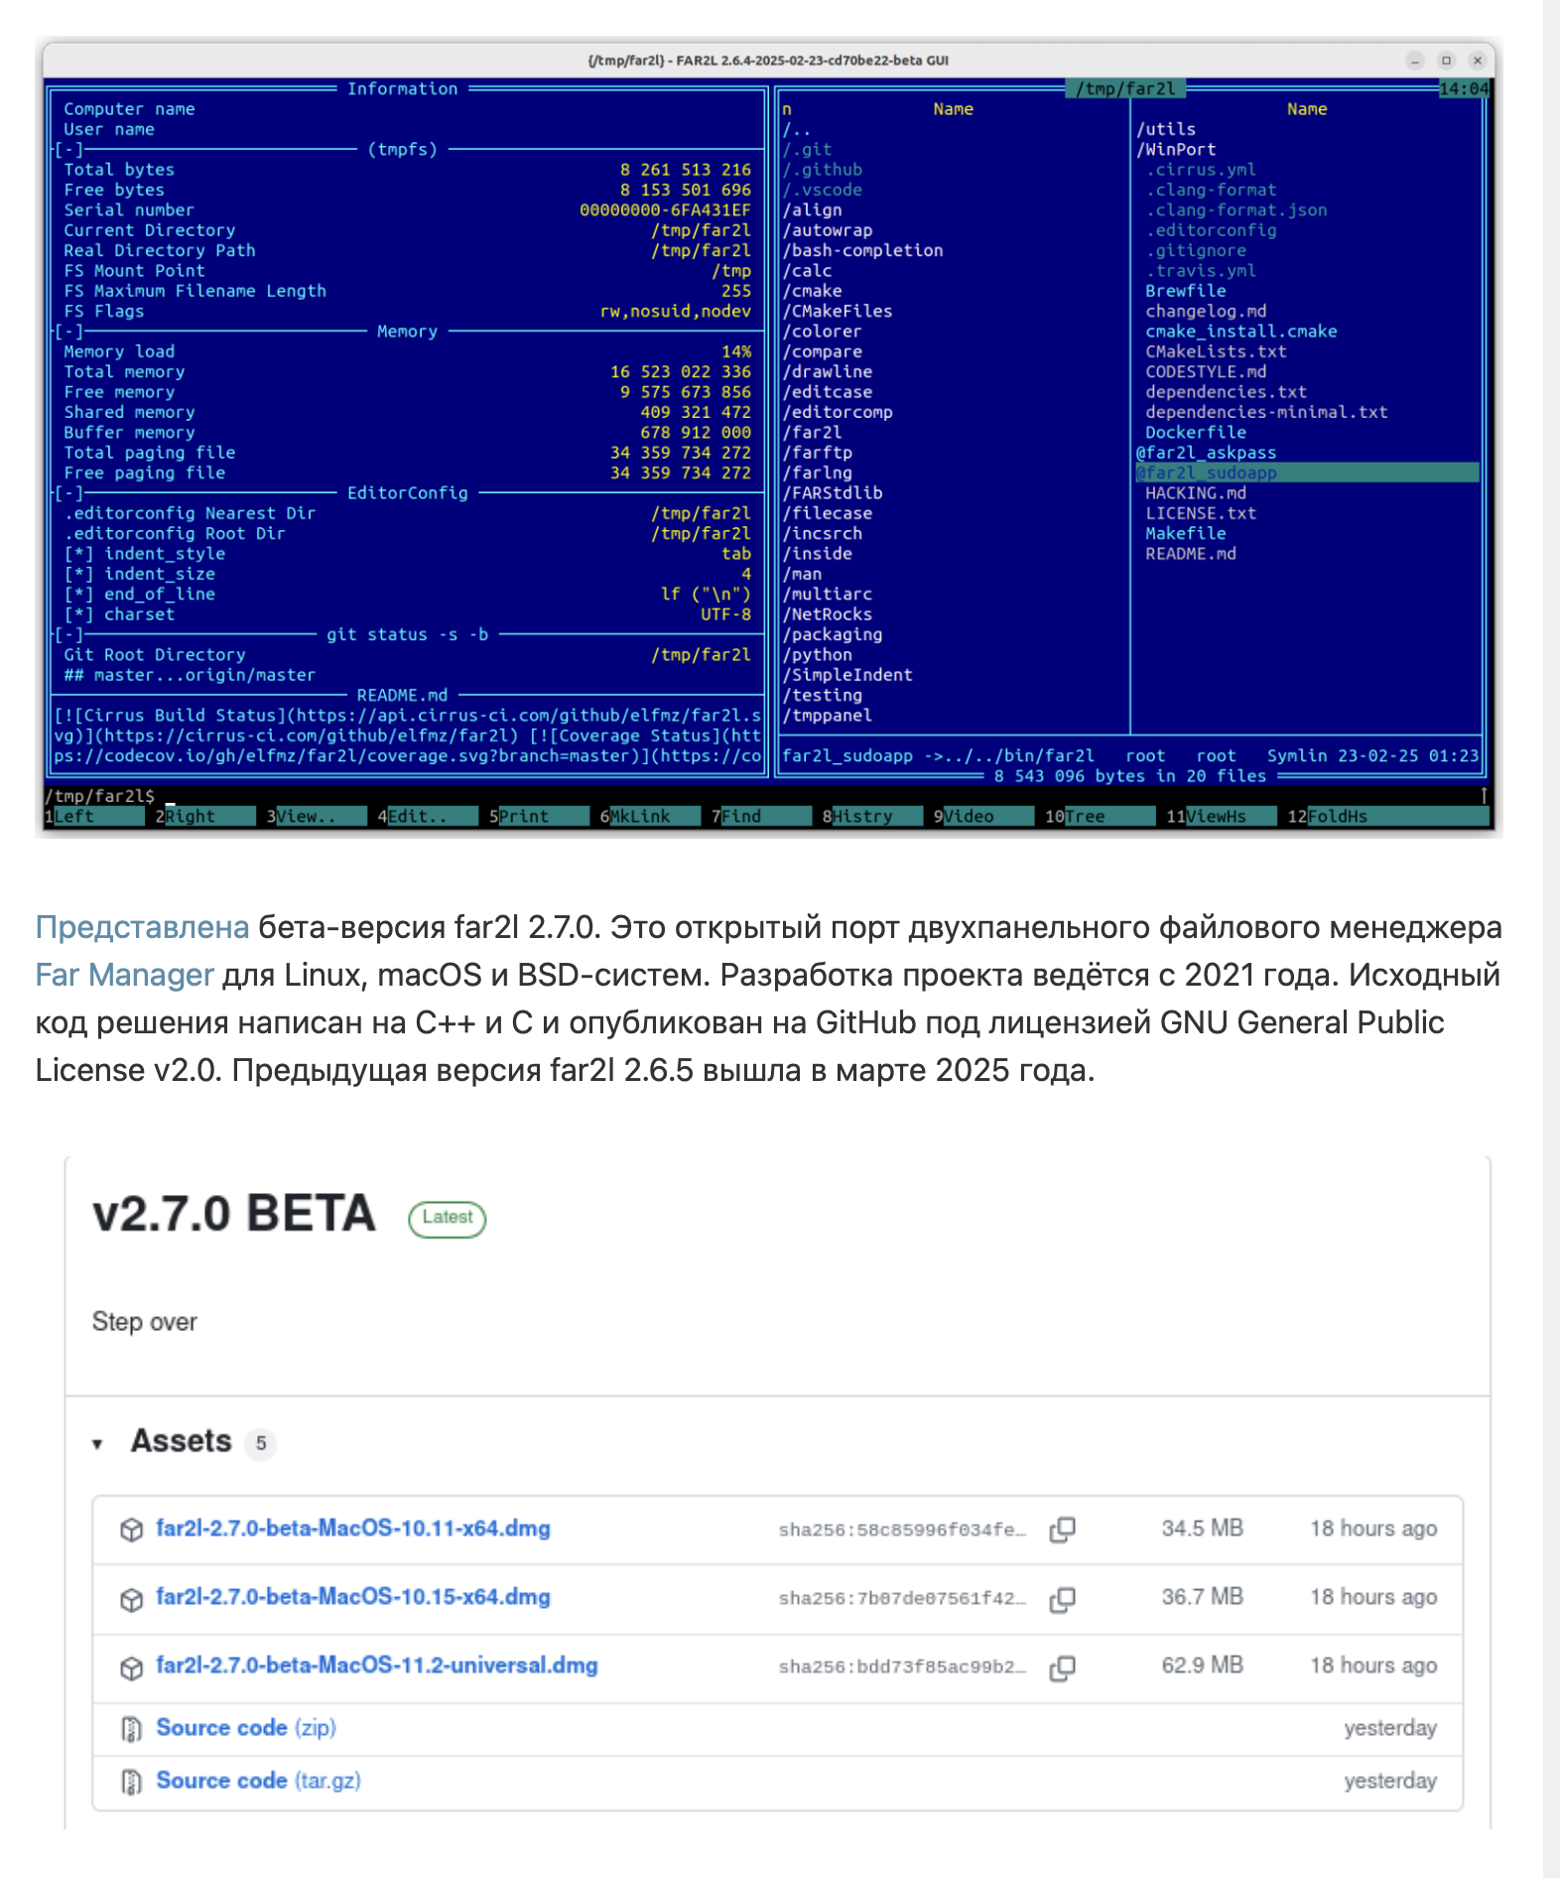Open F10 Tree in key bar
This screenshot has height=1878, width=1560.
(x=1100, y=816)
